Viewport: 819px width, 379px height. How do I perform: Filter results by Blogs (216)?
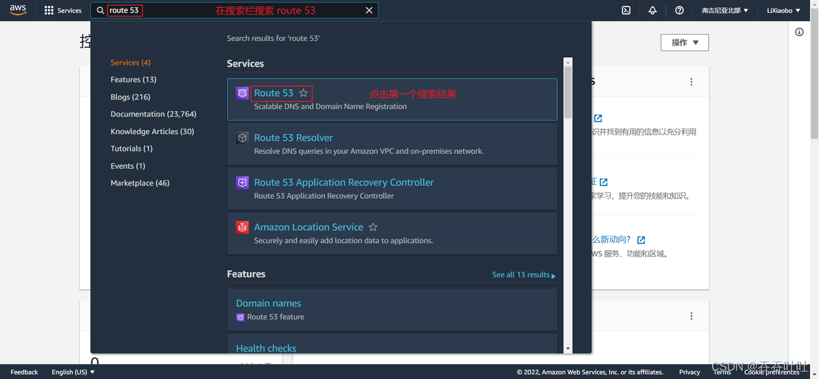pyautogui.click(x=131, y=97)
